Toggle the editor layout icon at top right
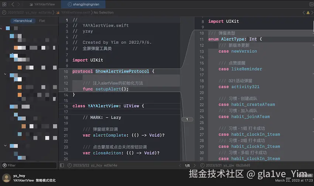The width and height of the screenshot is (314, 186). point(311,4)
